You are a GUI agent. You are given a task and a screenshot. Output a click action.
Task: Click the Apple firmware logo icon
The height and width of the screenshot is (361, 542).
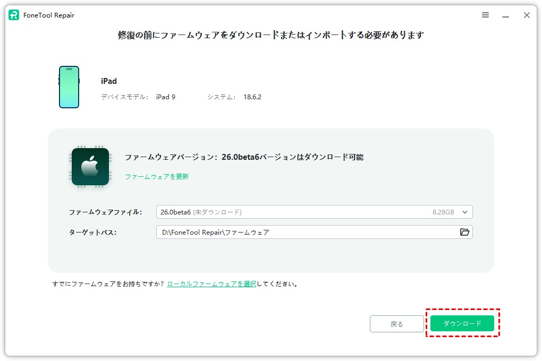pyautogui.click(x=90, y=166)
